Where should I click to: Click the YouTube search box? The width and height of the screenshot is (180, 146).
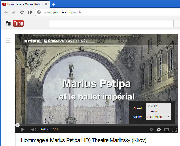(111, 24)
